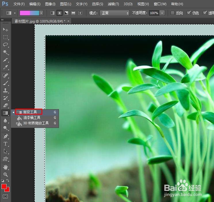Open the 窗口(W) menu
The width and height of the screenshot is (214, 202).
pyautogui.click(x=160, y=4)
